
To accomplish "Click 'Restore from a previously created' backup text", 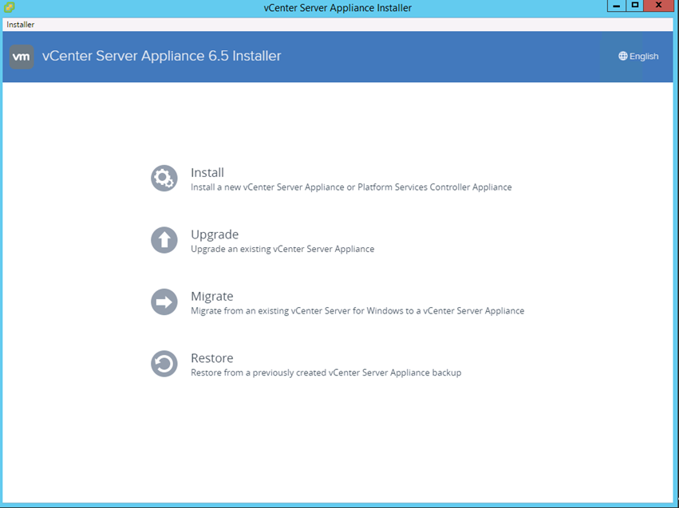I will tap(326, 372).
